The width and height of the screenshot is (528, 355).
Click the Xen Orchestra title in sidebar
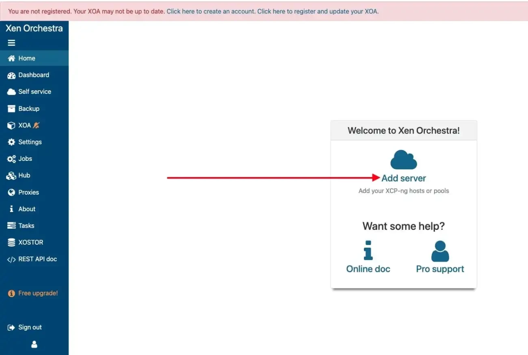[34, 28]
